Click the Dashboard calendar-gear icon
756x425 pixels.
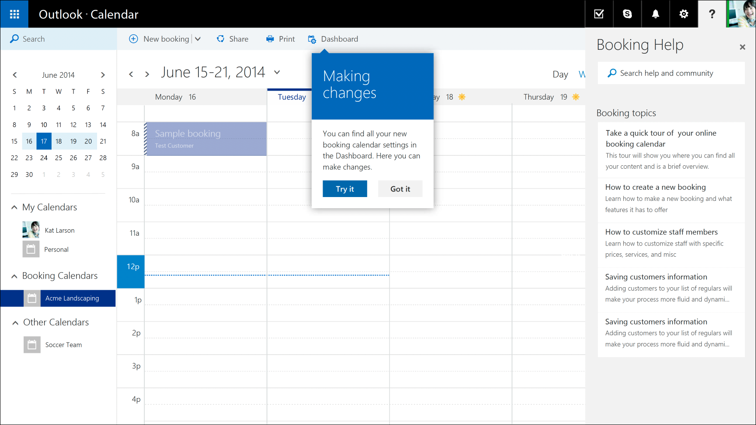[x=312, y=39]
